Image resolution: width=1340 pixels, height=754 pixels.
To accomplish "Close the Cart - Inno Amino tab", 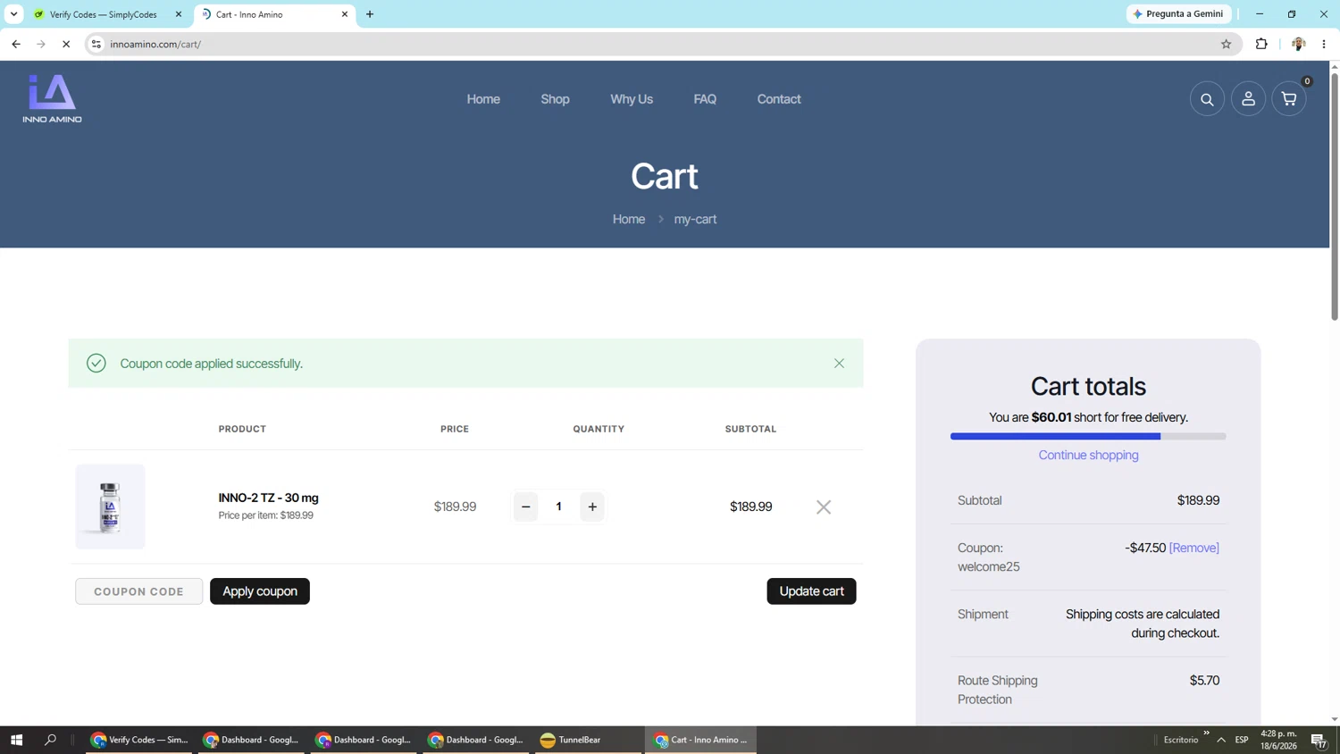I will 345,14.
